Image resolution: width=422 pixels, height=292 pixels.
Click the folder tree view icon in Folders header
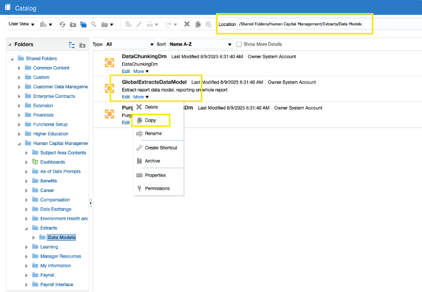72,45
